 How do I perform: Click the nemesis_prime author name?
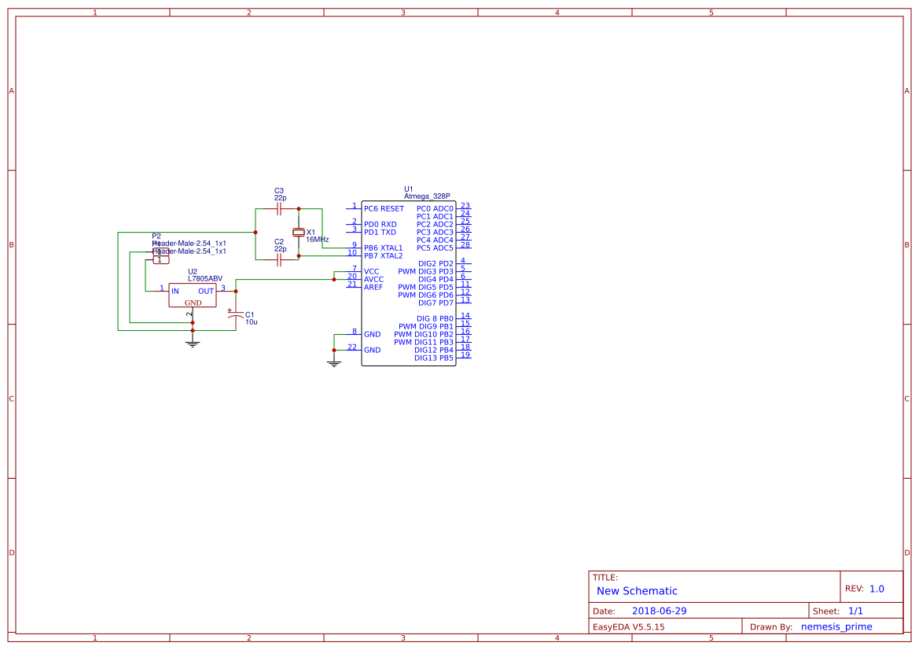(836, 626)
